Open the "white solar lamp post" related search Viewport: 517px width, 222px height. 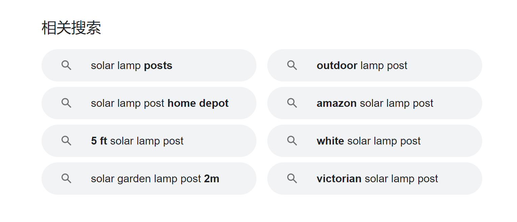pyautogui.click(x=369, y=141)
